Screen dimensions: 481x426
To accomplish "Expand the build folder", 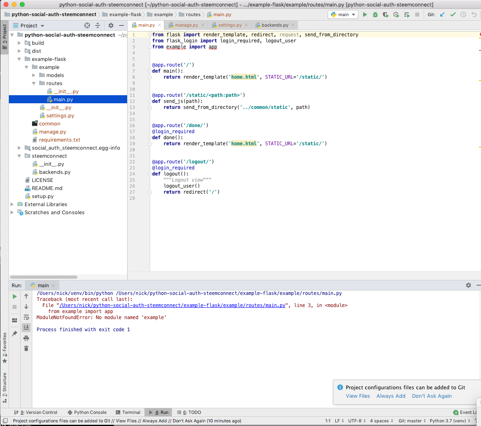I will pos(19,43).
